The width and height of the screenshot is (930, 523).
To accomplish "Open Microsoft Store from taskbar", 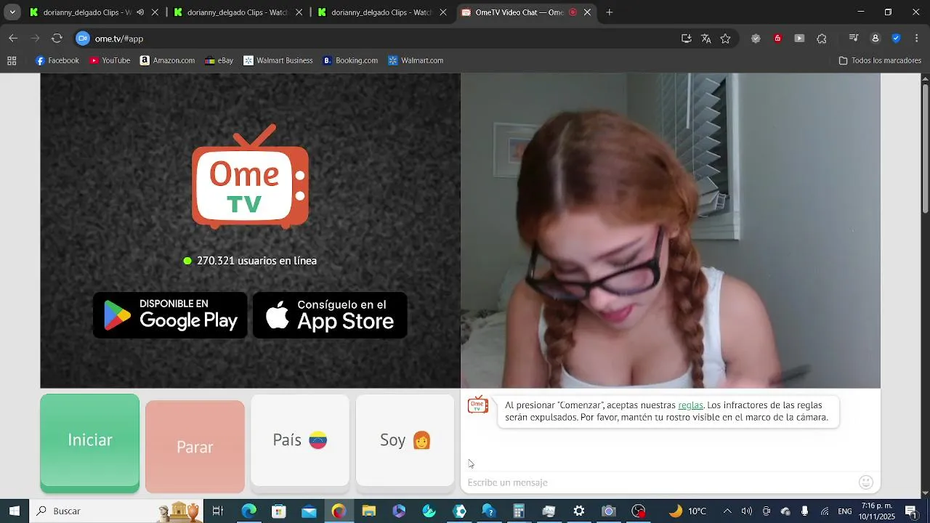I will coord(279,511).
